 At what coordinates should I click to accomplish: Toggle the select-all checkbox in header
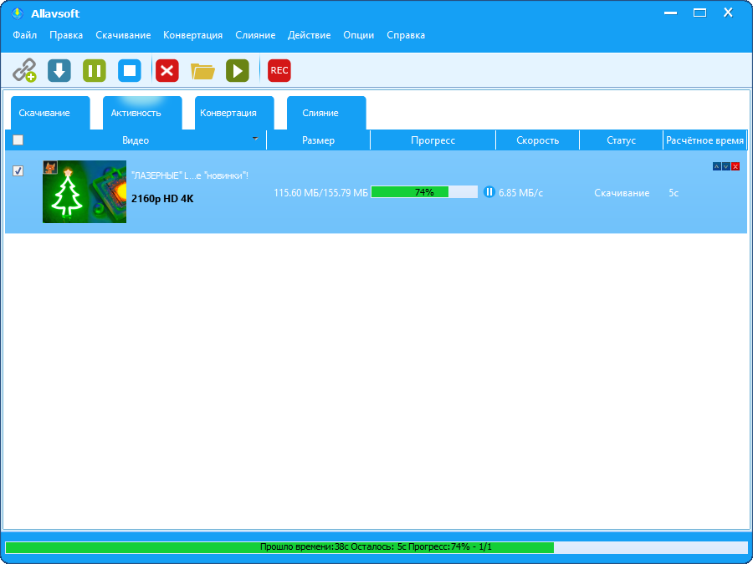pyautogui.click(x=18, y=140)
